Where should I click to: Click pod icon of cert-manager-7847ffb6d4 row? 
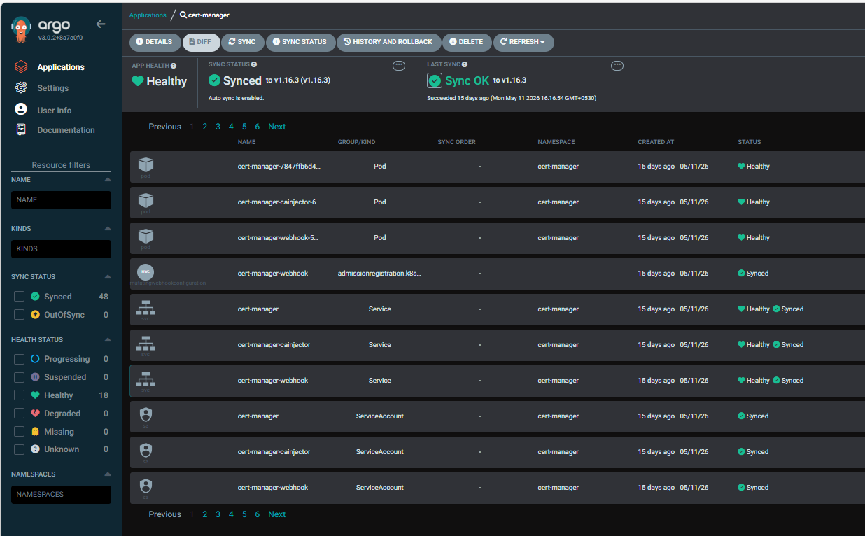tap(146, 165)
